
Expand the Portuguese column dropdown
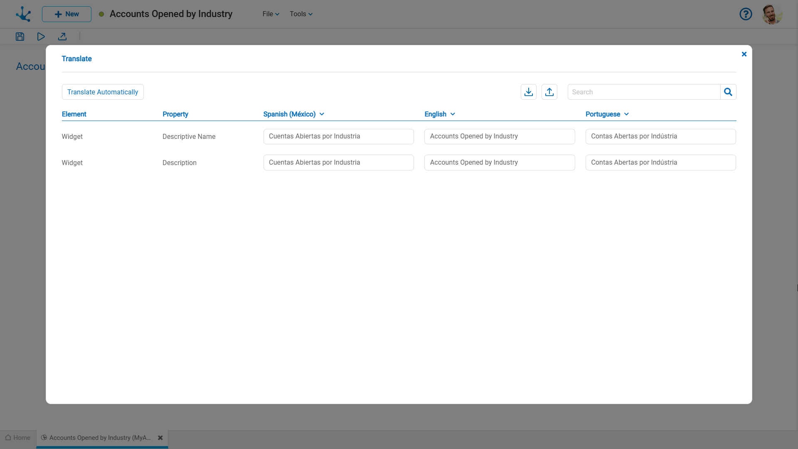[x=626, y=114]
